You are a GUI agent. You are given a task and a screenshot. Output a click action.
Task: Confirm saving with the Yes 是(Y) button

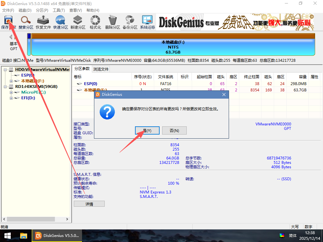point(147,130)
